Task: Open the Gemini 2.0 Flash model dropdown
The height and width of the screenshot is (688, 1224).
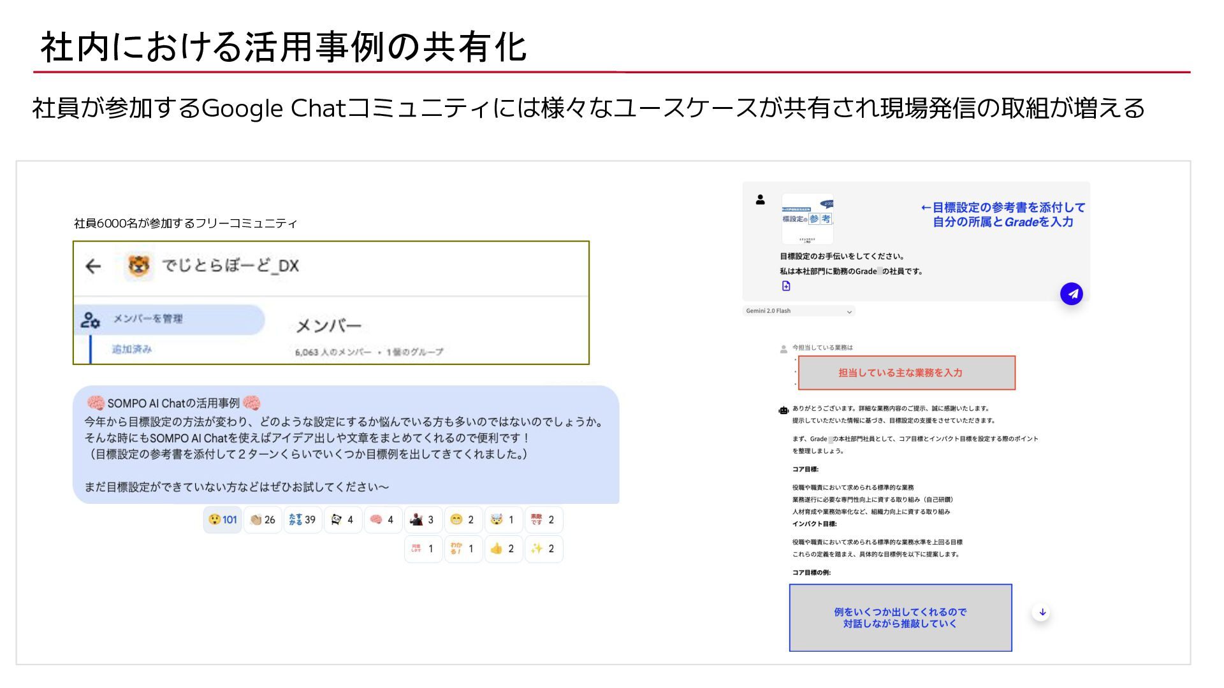Action: [x=799, y=311]
